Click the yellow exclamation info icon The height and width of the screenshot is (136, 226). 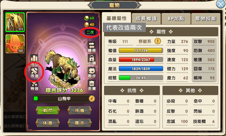[158, 41]
